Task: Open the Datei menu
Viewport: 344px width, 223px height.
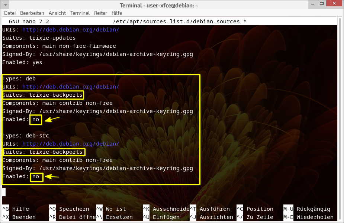Action: coord(10,13)
